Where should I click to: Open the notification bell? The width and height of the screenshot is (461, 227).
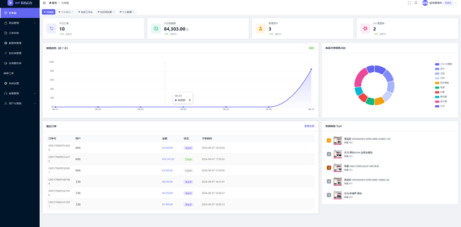(415, 3)
